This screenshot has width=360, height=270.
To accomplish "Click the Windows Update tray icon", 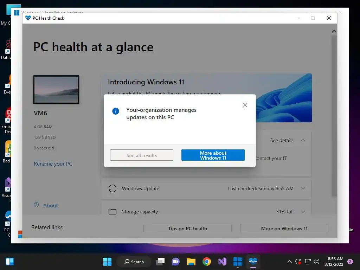I will (298, 262).
